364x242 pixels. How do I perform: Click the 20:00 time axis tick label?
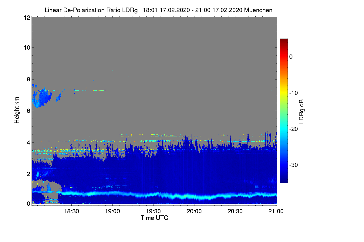pyautogui.click(x=194, y=211)
